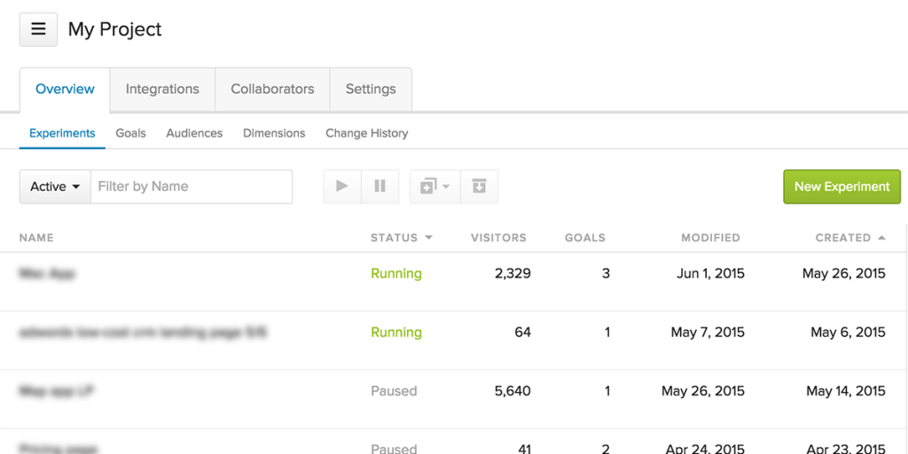This screenshot has width=908, height=454.
Task: Click the Visitors column header
Action: click(498, 238)
